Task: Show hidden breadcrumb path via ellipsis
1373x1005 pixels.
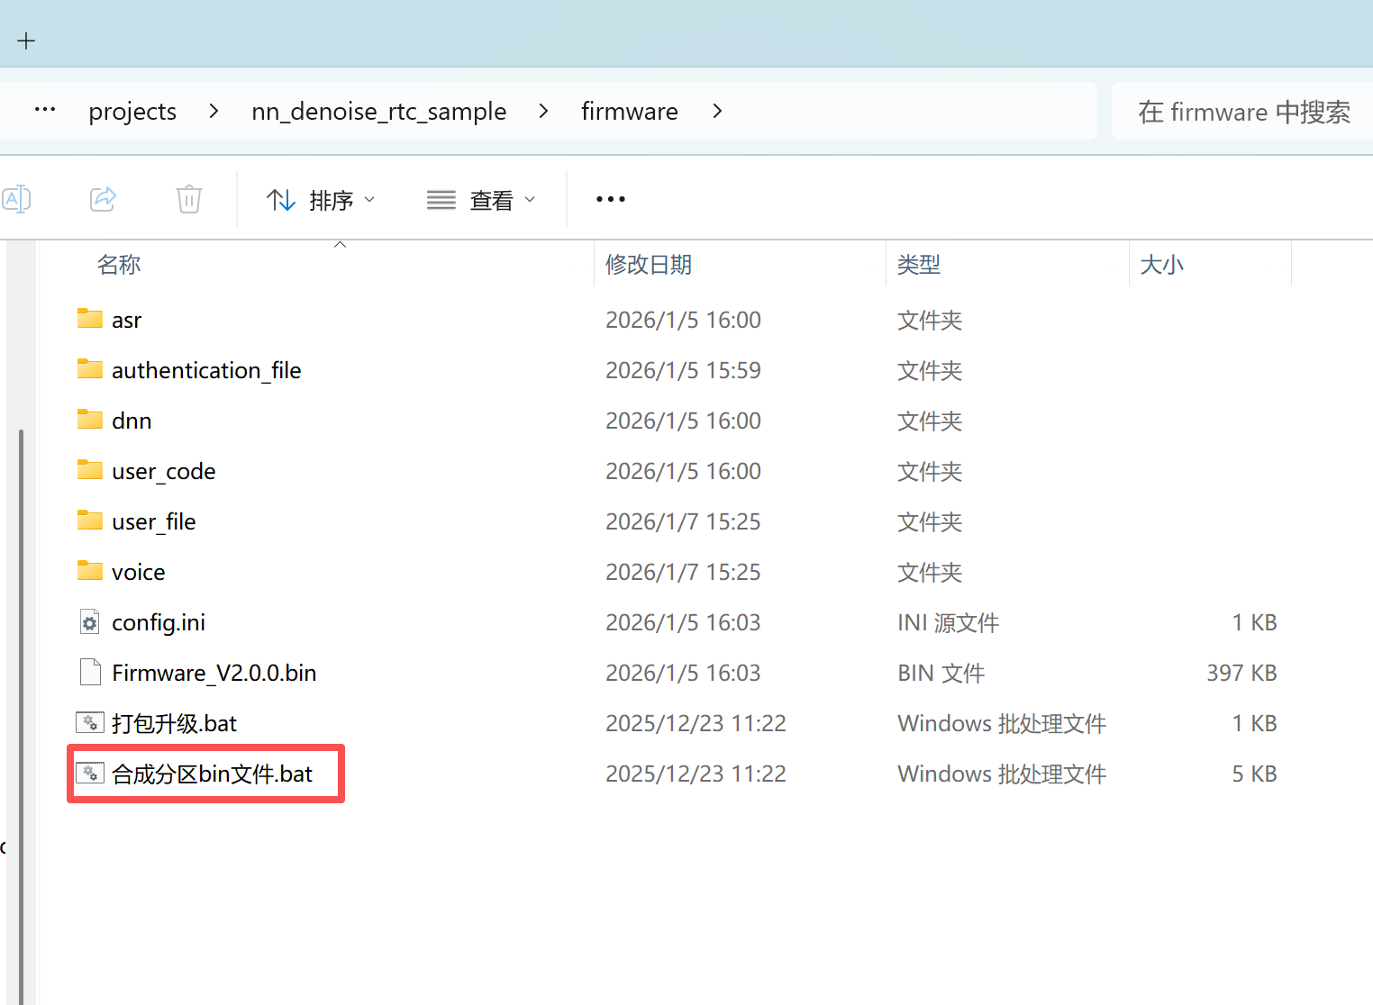Action: pyautogui.click(x=45, y=110)
